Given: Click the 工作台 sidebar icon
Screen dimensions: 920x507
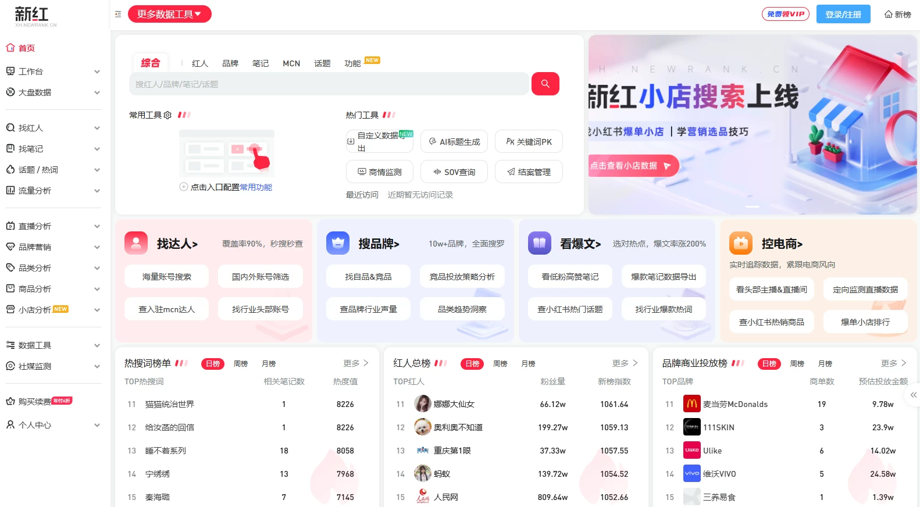Looking at the screenshot, I should pyautogui.click(x=10, y=71).
